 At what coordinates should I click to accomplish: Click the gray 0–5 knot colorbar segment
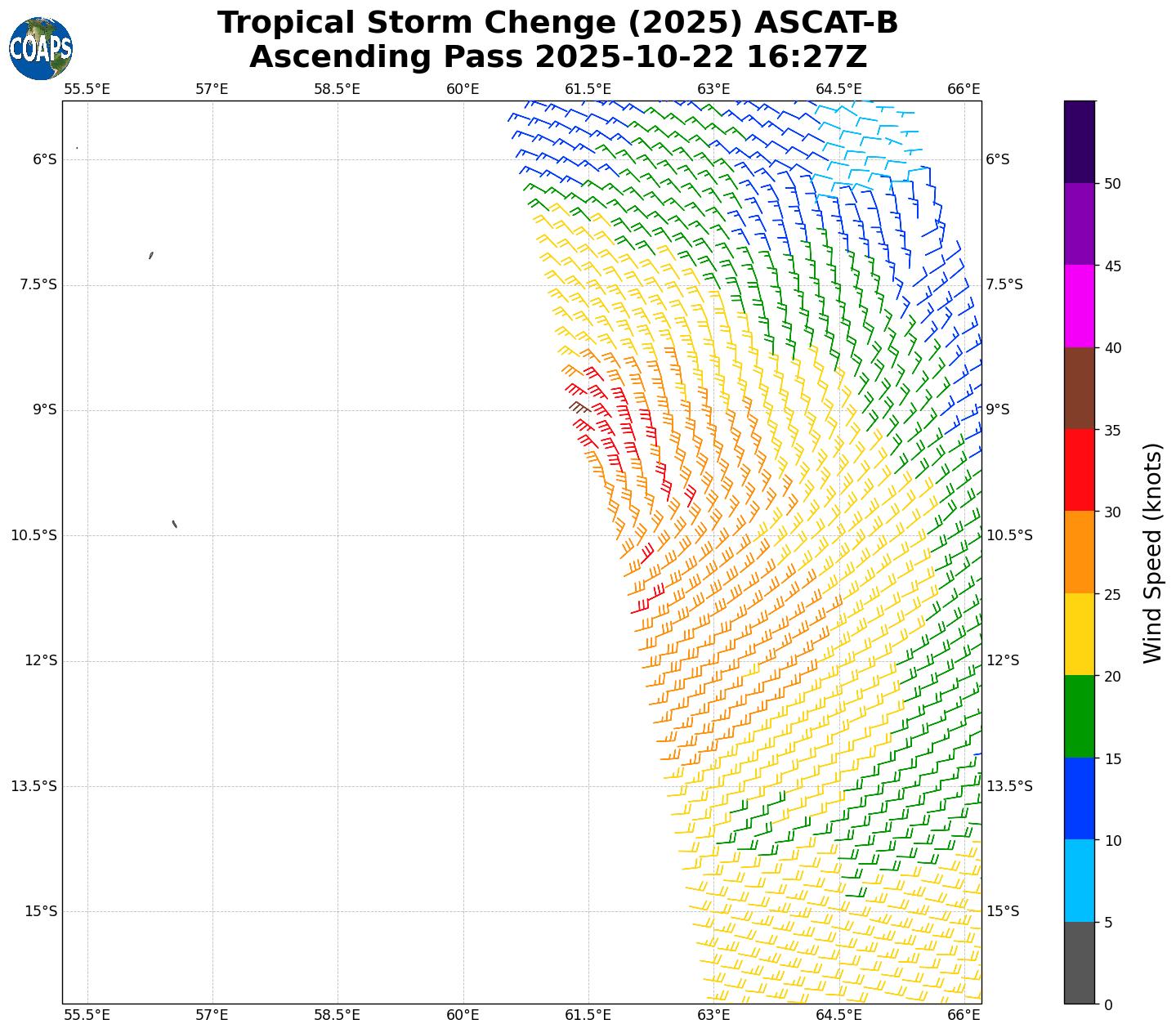click(1079, 962)
